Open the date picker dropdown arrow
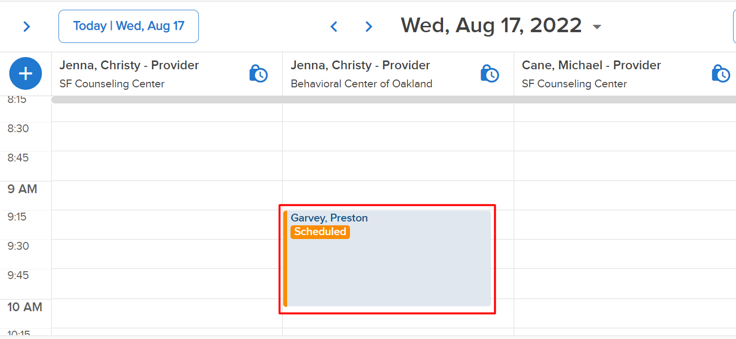 (597, 27)
